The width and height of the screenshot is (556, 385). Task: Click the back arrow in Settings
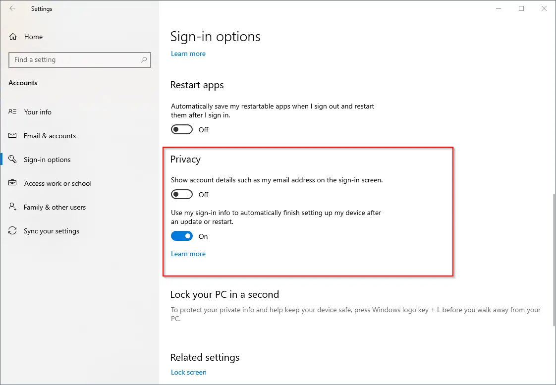click(x=12, y=8)
